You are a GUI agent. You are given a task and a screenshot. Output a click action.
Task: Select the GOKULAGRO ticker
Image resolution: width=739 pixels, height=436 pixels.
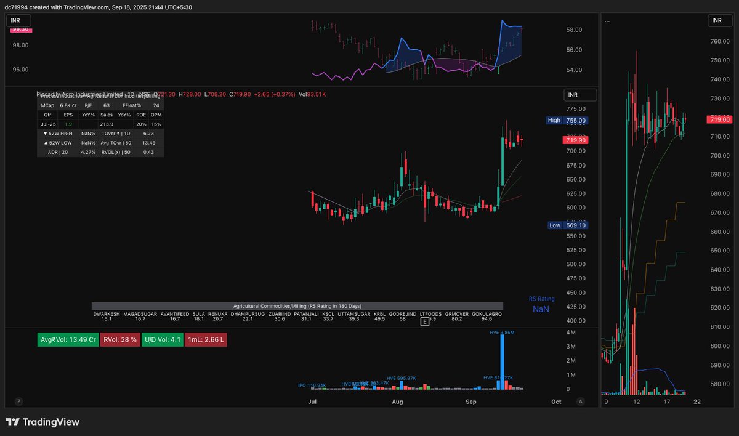click(x=487, y=314)
